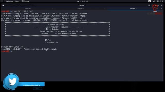Open the Applications menu
165x92 pixels.
click(9, 1)
